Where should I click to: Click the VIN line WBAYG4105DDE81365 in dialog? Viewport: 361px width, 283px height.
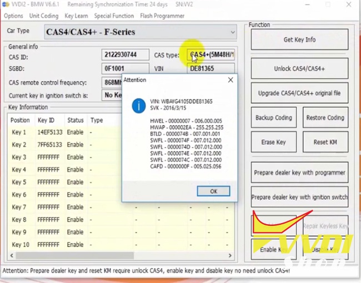pyautogui.click(x=181, y=102)
